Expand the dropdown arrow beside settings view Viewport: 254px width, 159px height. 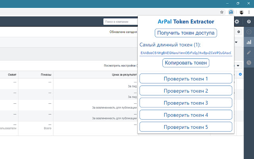coord(238,66)
